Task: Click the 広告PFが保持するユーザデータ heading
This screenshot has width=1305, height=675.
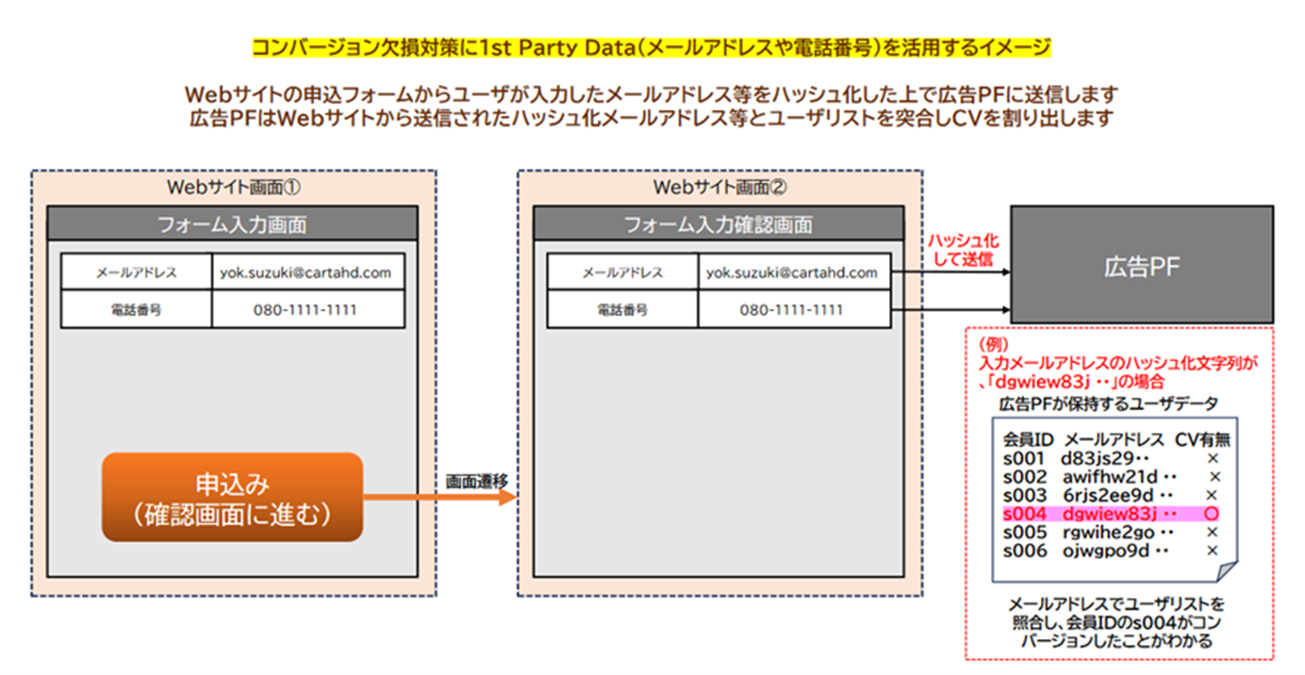Action: [1108, 403]
